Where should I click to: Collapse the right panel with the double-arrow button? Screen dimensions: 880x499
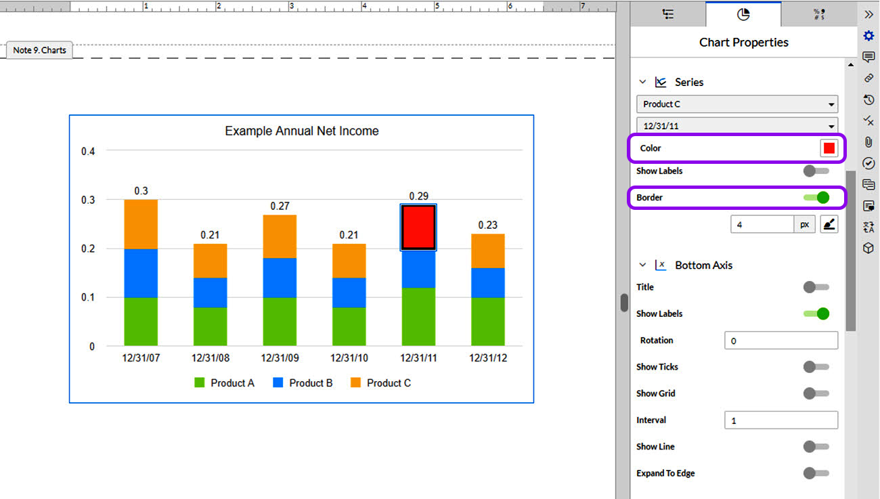(x=868, y=12)
